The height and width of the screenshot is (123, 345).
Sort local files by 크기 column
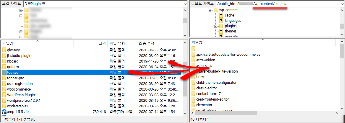[91, 44]
